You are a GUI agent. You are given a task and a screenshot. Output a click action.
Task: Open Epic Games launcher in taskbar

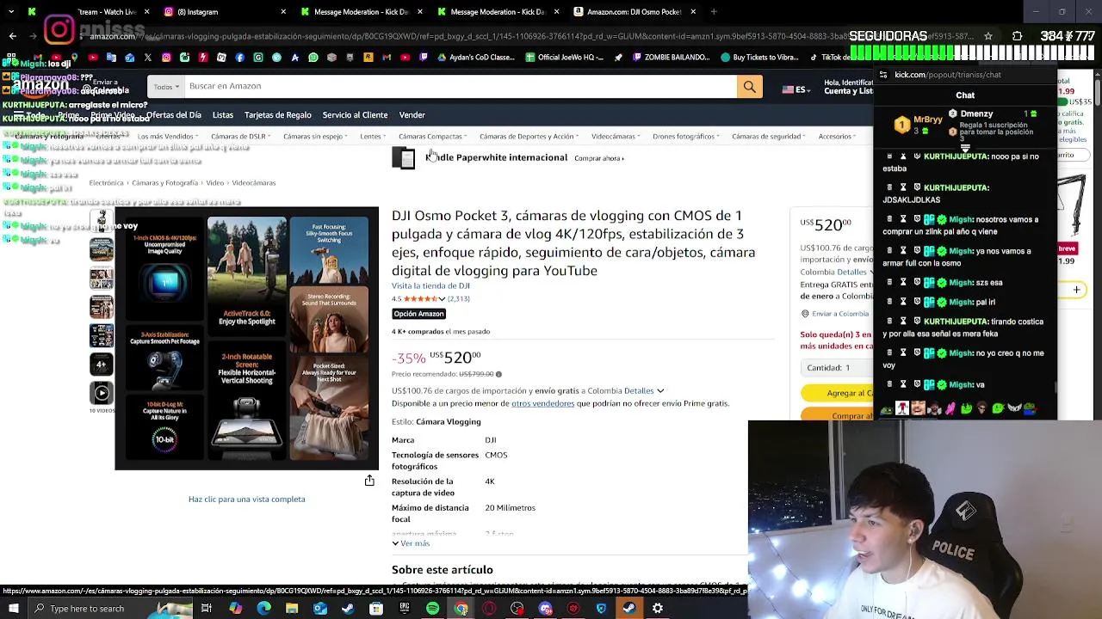click(405, 609)
